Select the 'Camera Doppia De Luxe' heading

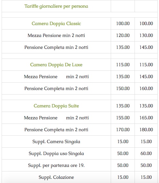coord(56,65)
